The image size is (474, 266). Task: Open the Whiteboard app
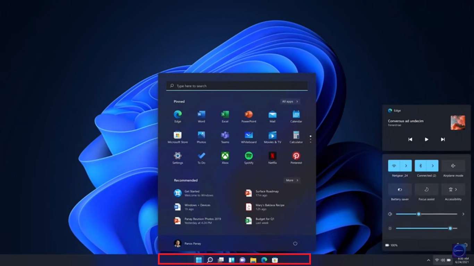point(249,137)
